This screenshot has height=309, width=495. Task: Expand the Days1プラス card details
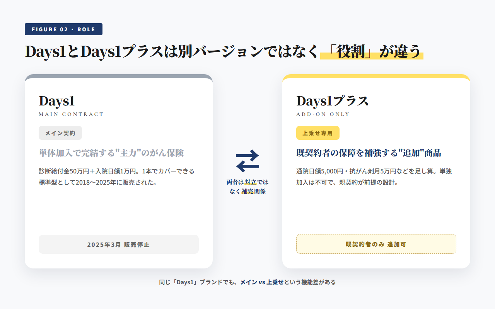(x=376, y=170)
